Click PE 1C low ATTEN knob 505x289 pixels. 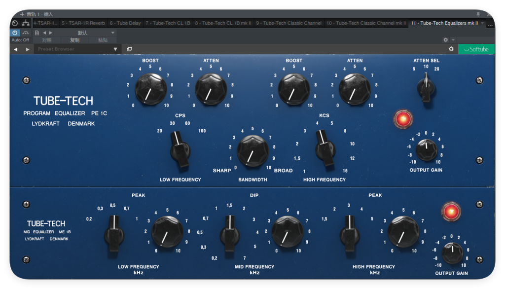(211, 89)
